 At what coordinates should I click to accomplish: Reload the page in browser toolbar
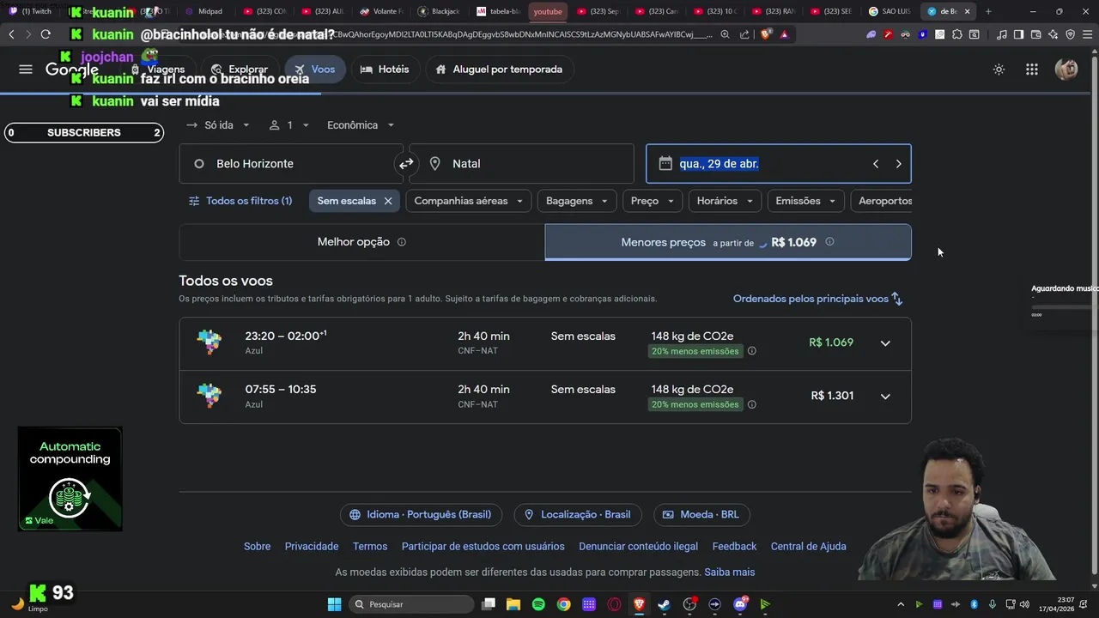[46, 34]
